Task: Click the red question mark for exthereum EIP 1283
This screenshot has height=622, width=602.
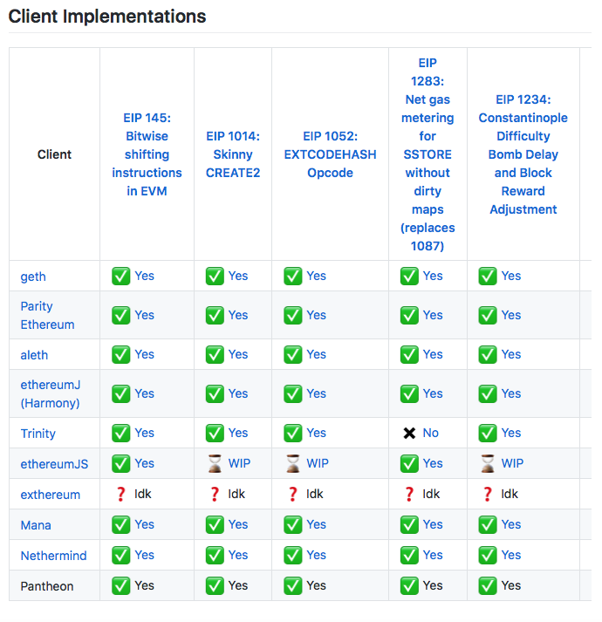Action: (409, 495)
